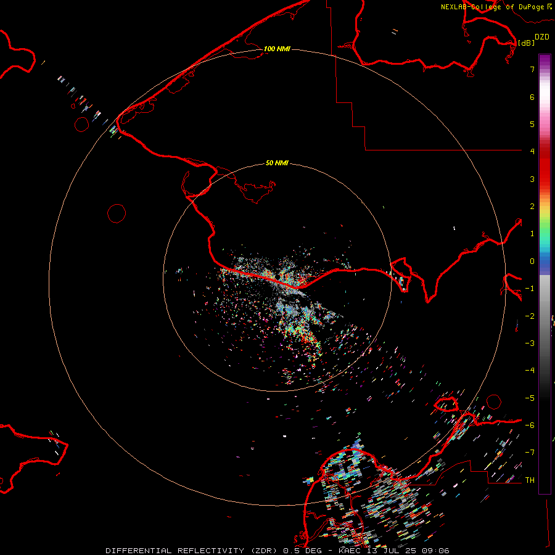Click the 3 value on the color scale
This screenshot has width=555, height=555.
click(532, 179)
